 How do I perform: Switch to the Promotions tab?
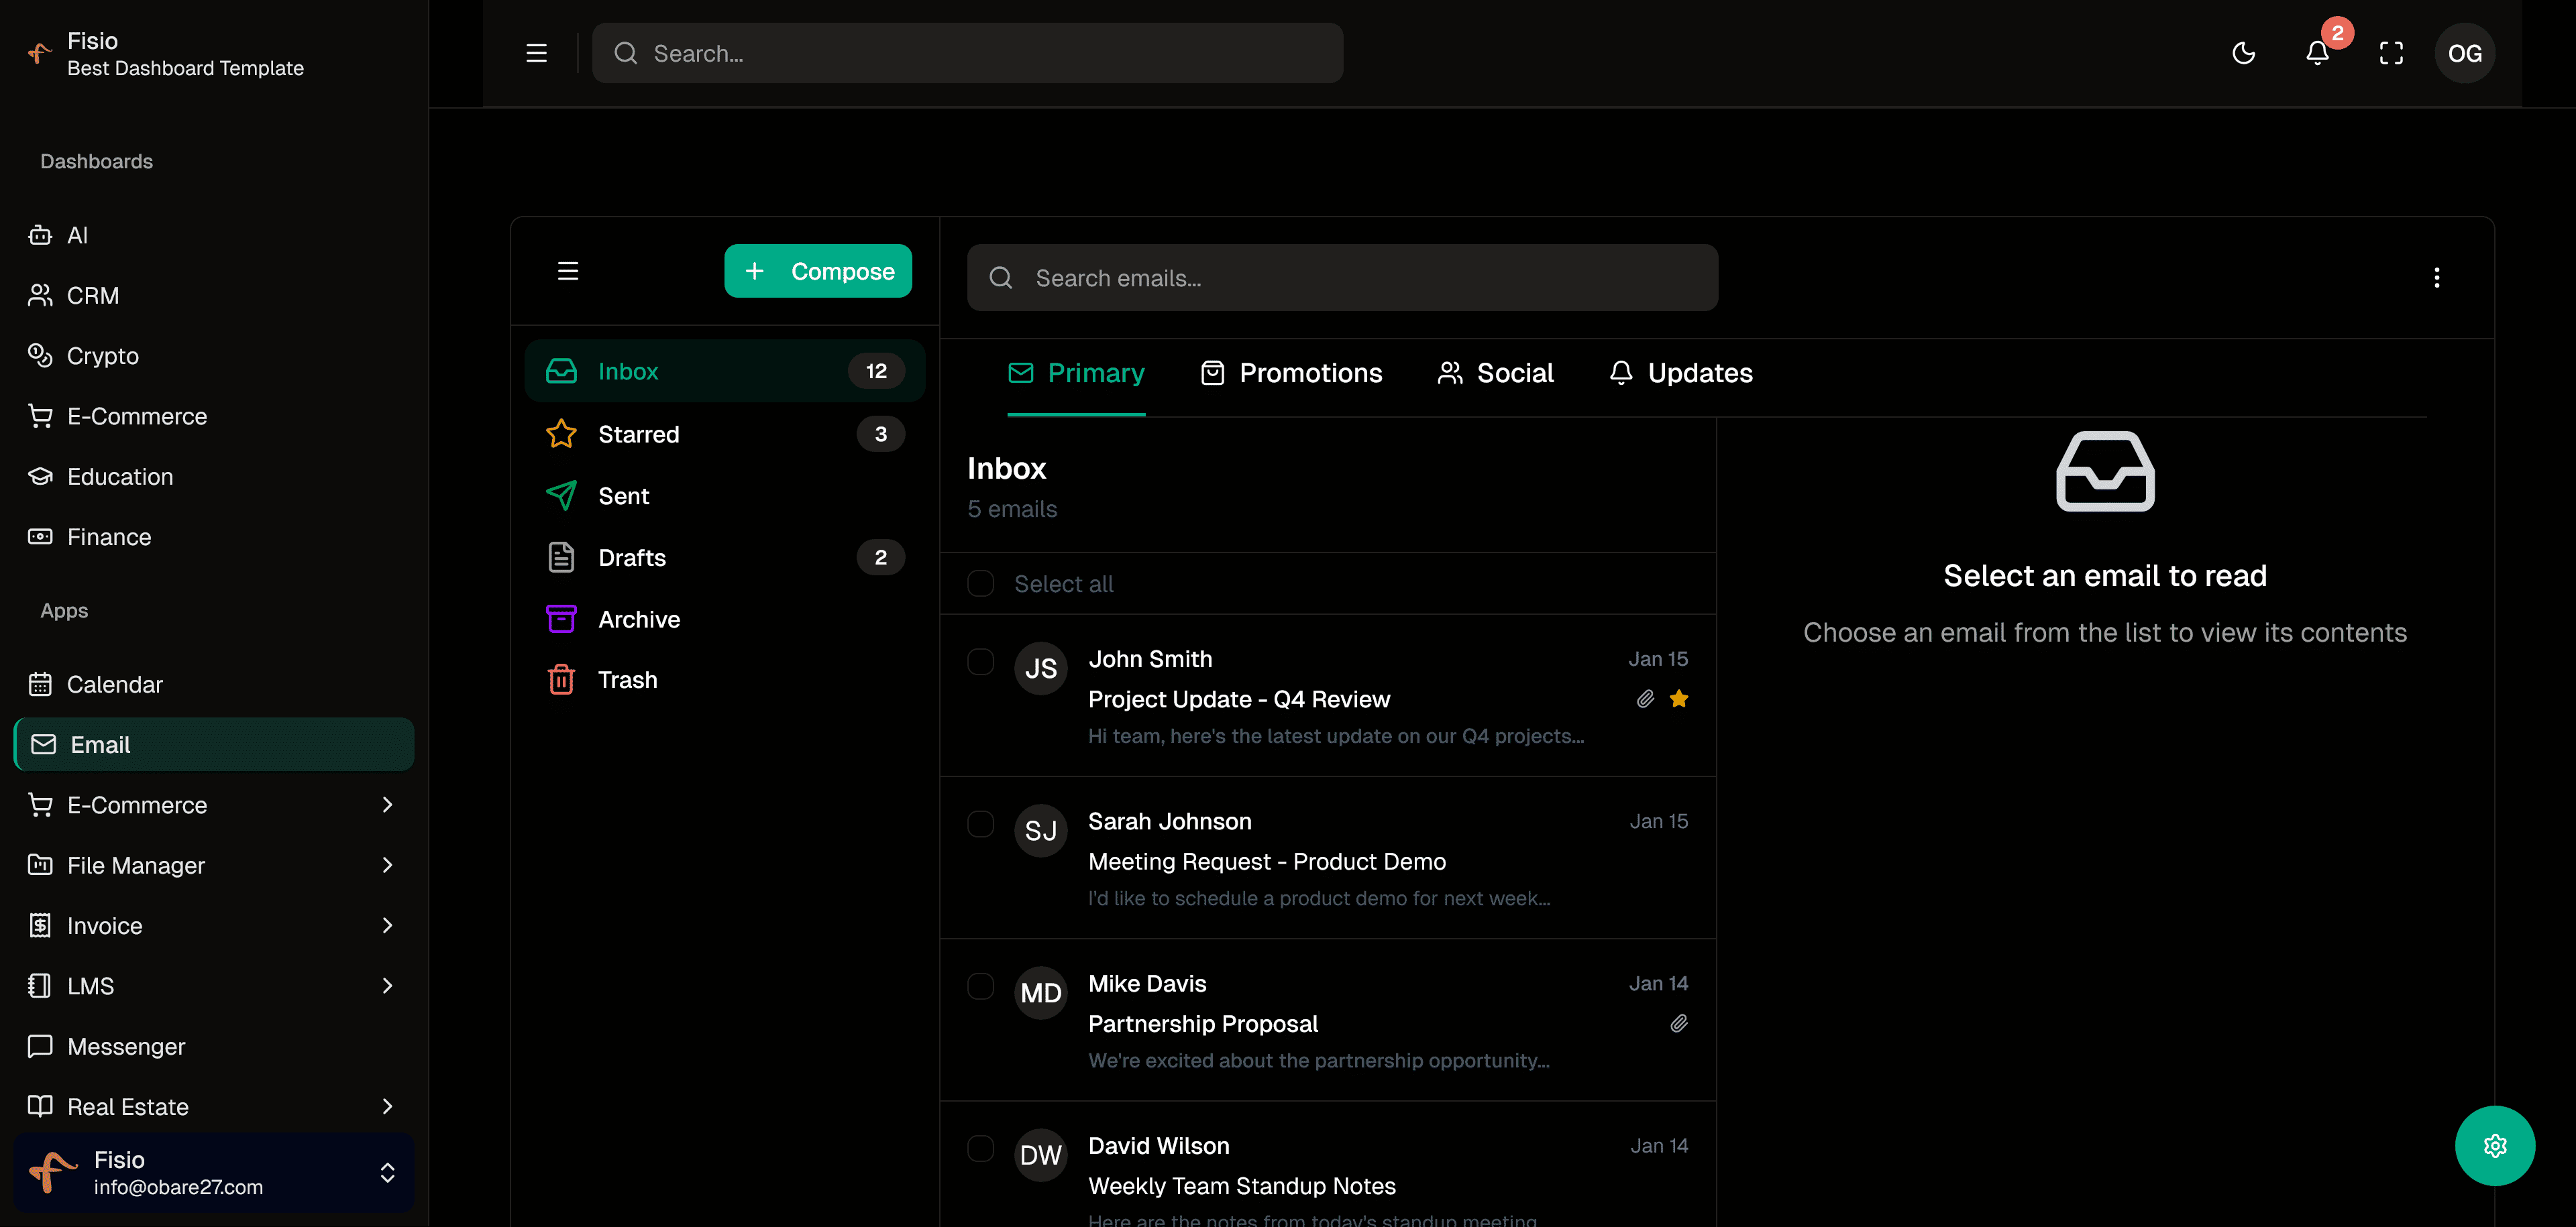[x=1291, y=373]
